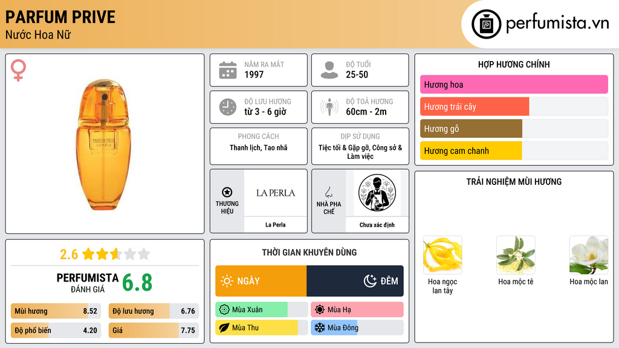Click the Mùa Hạ season bar
Viewport: 619px width, 348px height.
tap(357, 310)
